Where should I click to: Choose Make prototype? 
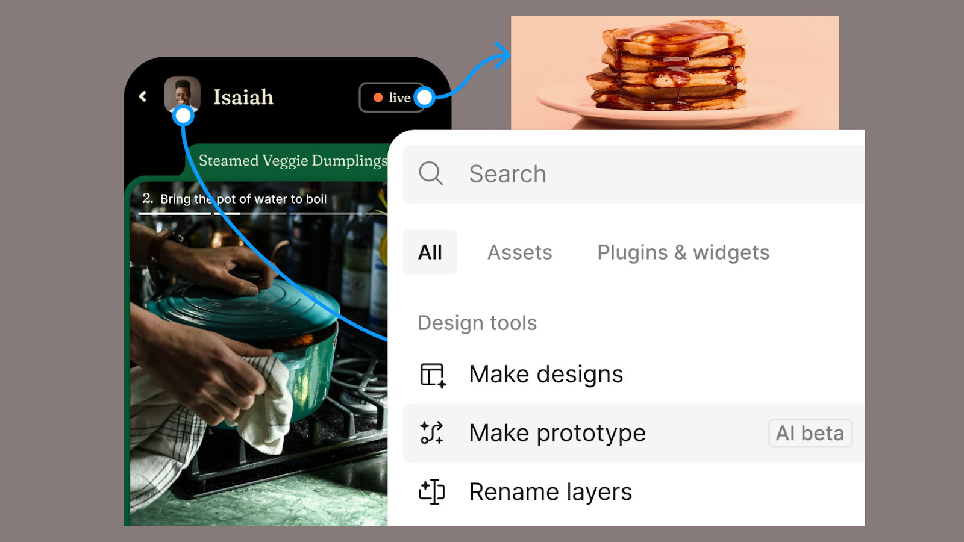point(634,433)
